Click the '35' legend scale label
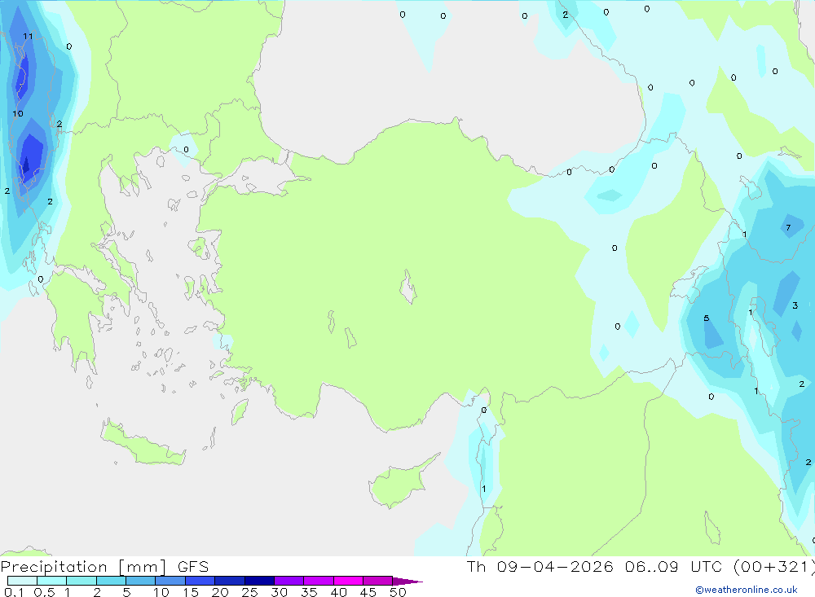This screenshot has width=815, height=597. coord(309,592)
